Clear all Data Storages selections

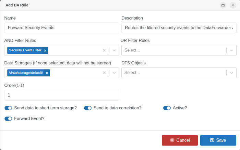(x=104, y=73)
